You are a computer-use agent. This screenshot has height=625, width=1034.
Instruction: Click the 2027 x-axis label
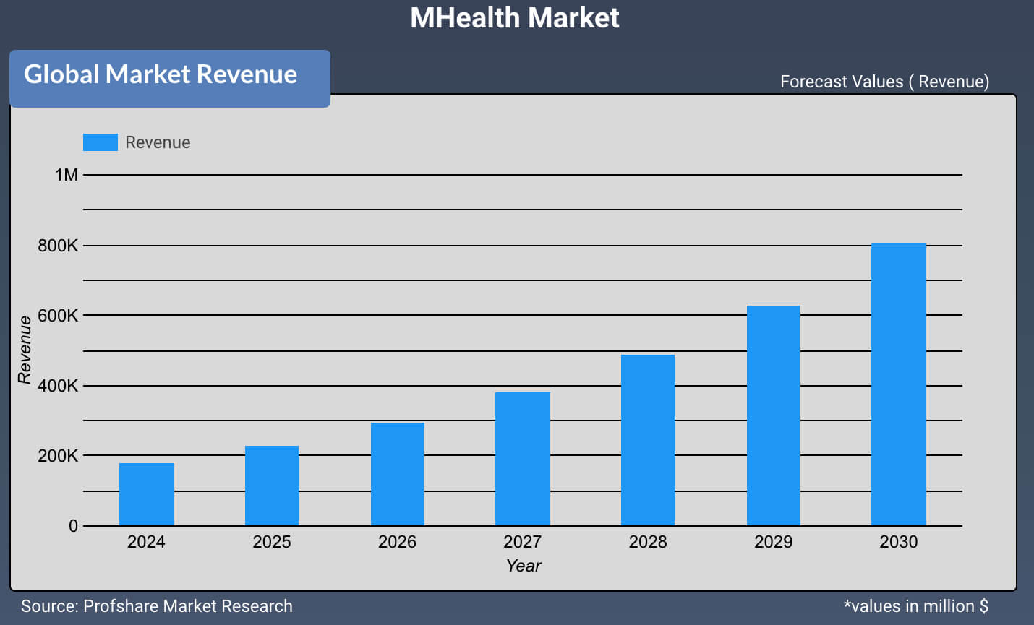coord(523,542)
